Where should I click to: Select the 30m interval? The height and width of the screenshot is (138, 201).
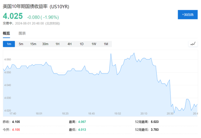[45, 44]
